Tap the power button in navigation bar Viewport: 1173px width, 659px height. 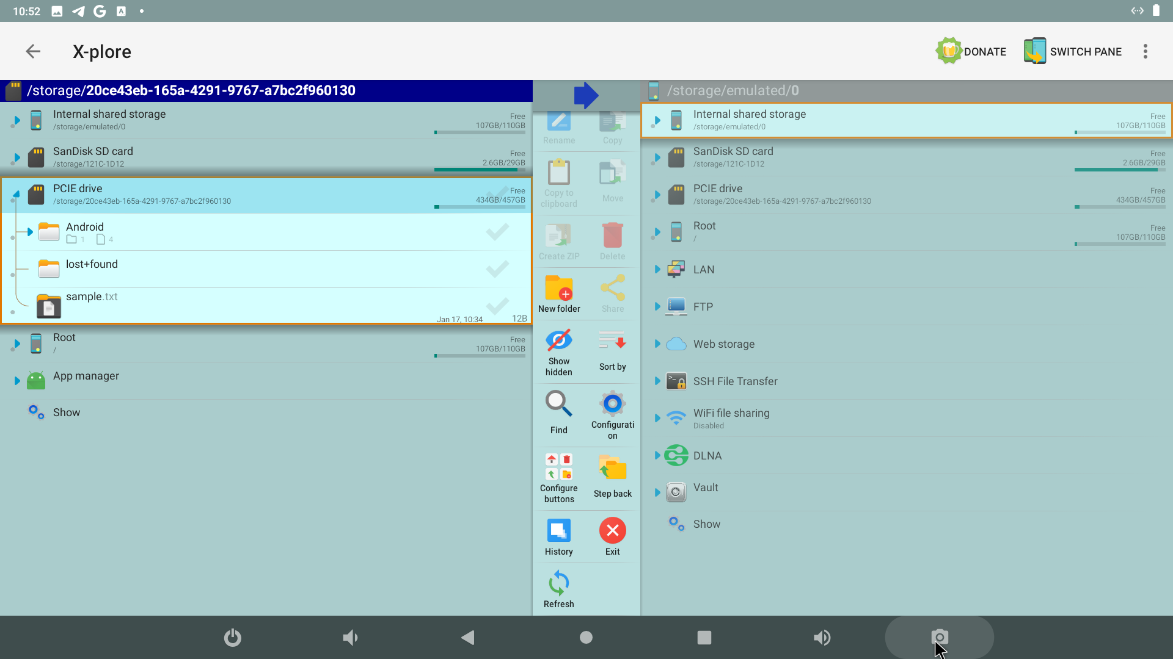click(x=233, y=638)
